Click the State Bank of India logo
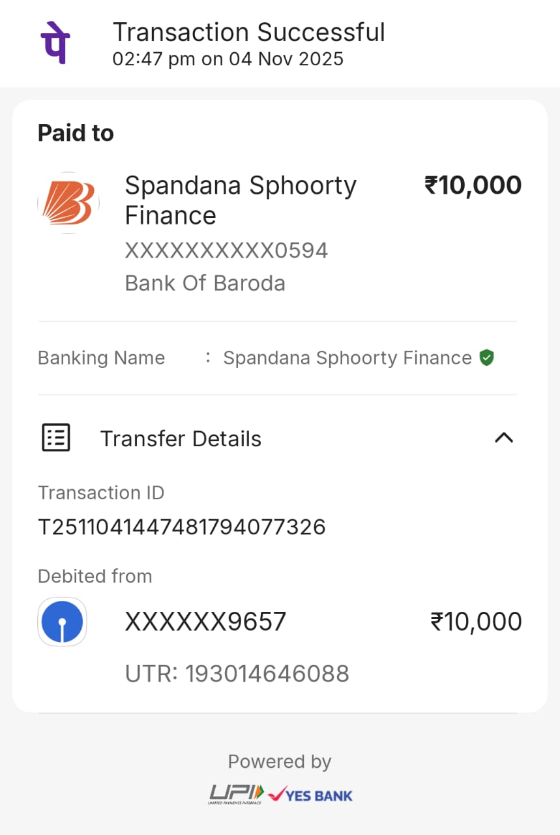Image resolution: width=560 pixels, height=835 pixels. (62, 622)
